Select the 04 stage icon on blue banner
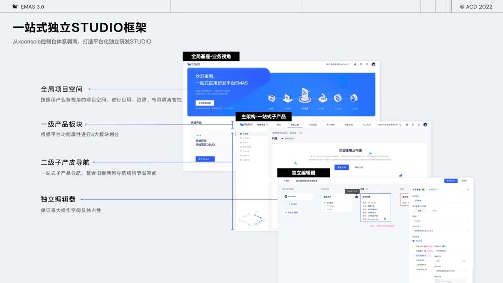The image size is (503, 283). (x=322, y=98)
